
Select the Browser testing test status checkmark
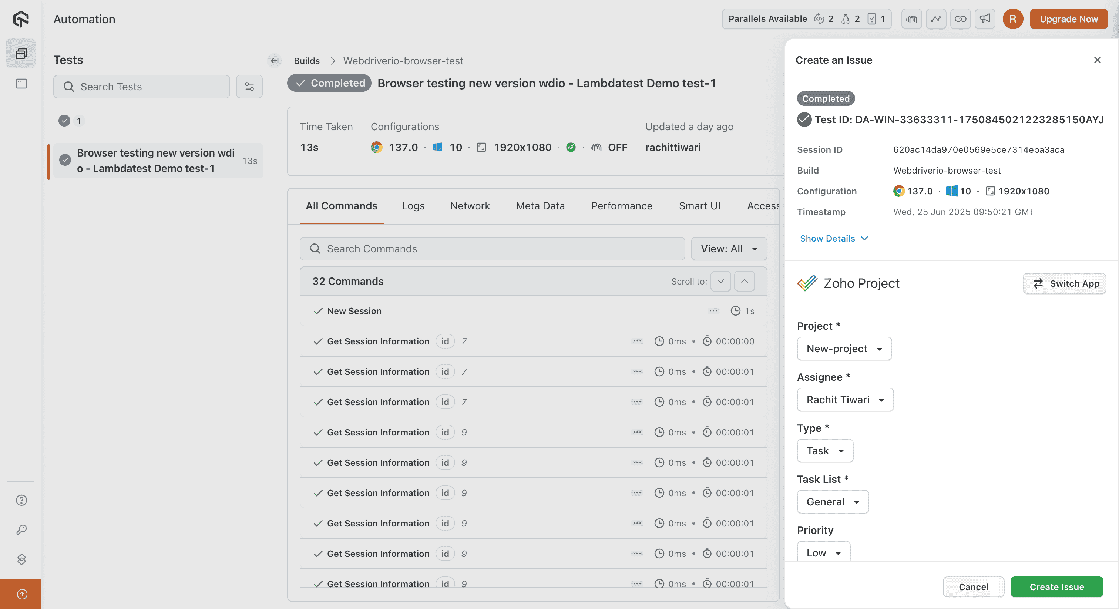pos(65,160)
